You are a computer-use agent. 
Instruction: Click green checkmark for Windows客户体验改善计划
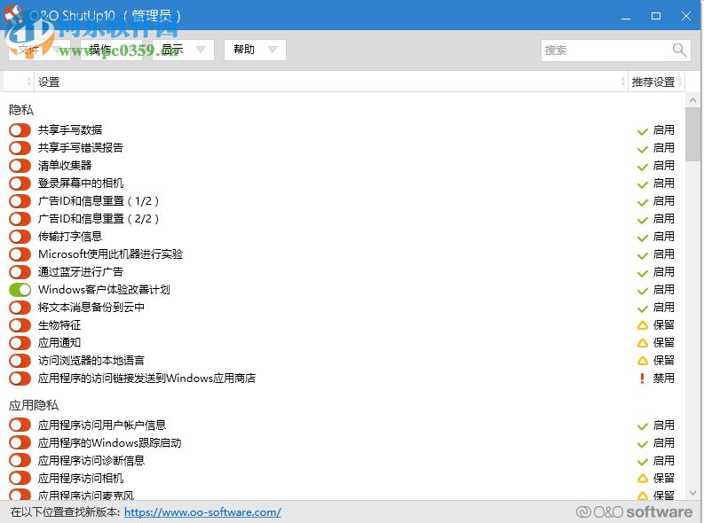643,291
